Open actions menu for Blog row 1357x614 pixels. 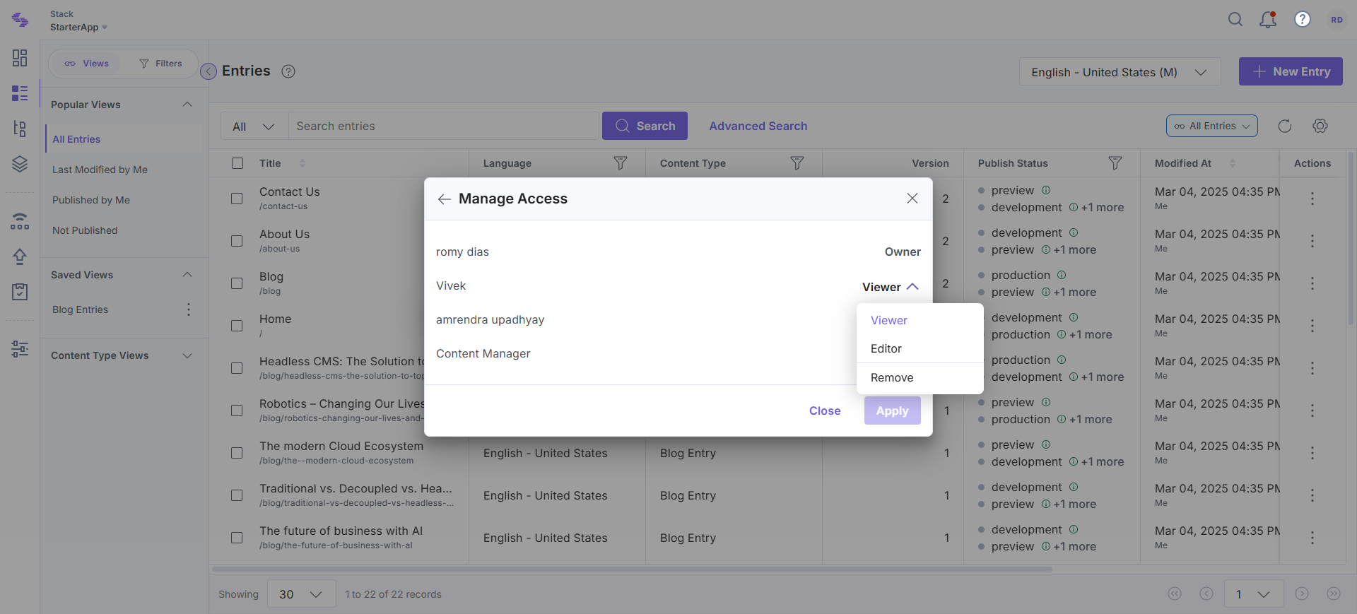click(x=1312, y=283)
